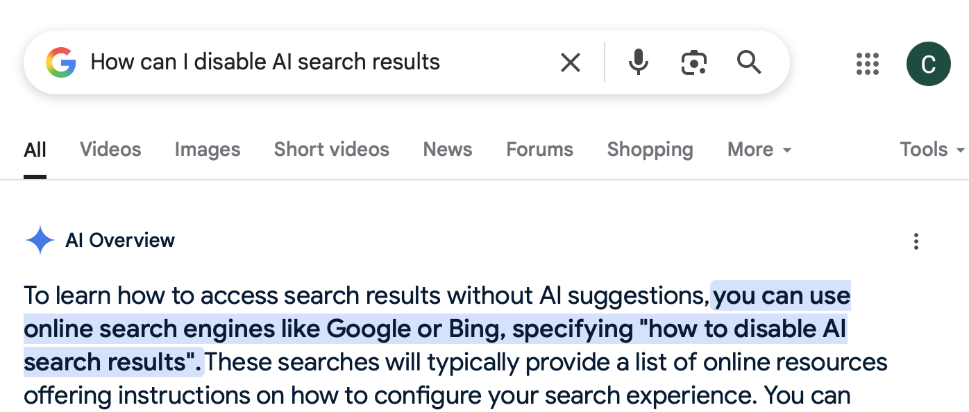Expand the Tools dropdown
Screen dimensions: 969x412
(x=932, y=149)
